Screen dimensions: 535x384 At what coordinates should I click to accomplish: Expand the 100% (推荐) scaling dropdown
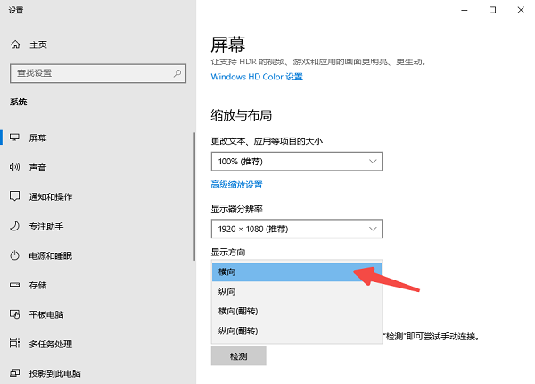297,162
